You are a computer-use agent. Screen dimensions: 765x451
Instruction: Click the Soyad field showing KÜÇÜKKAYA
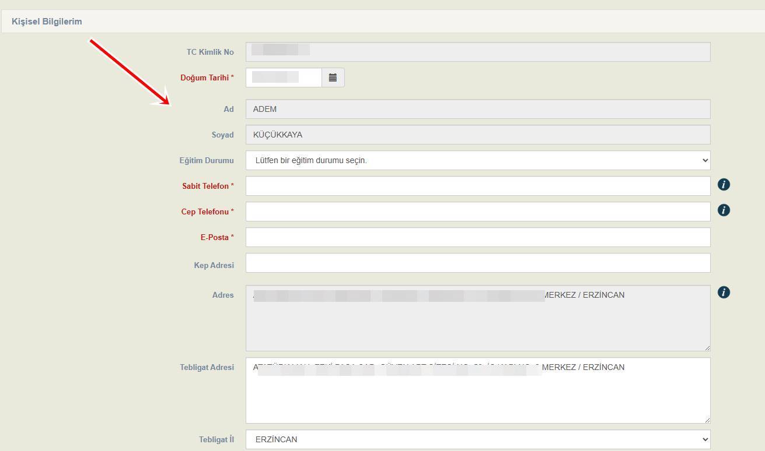coord(477,135)
